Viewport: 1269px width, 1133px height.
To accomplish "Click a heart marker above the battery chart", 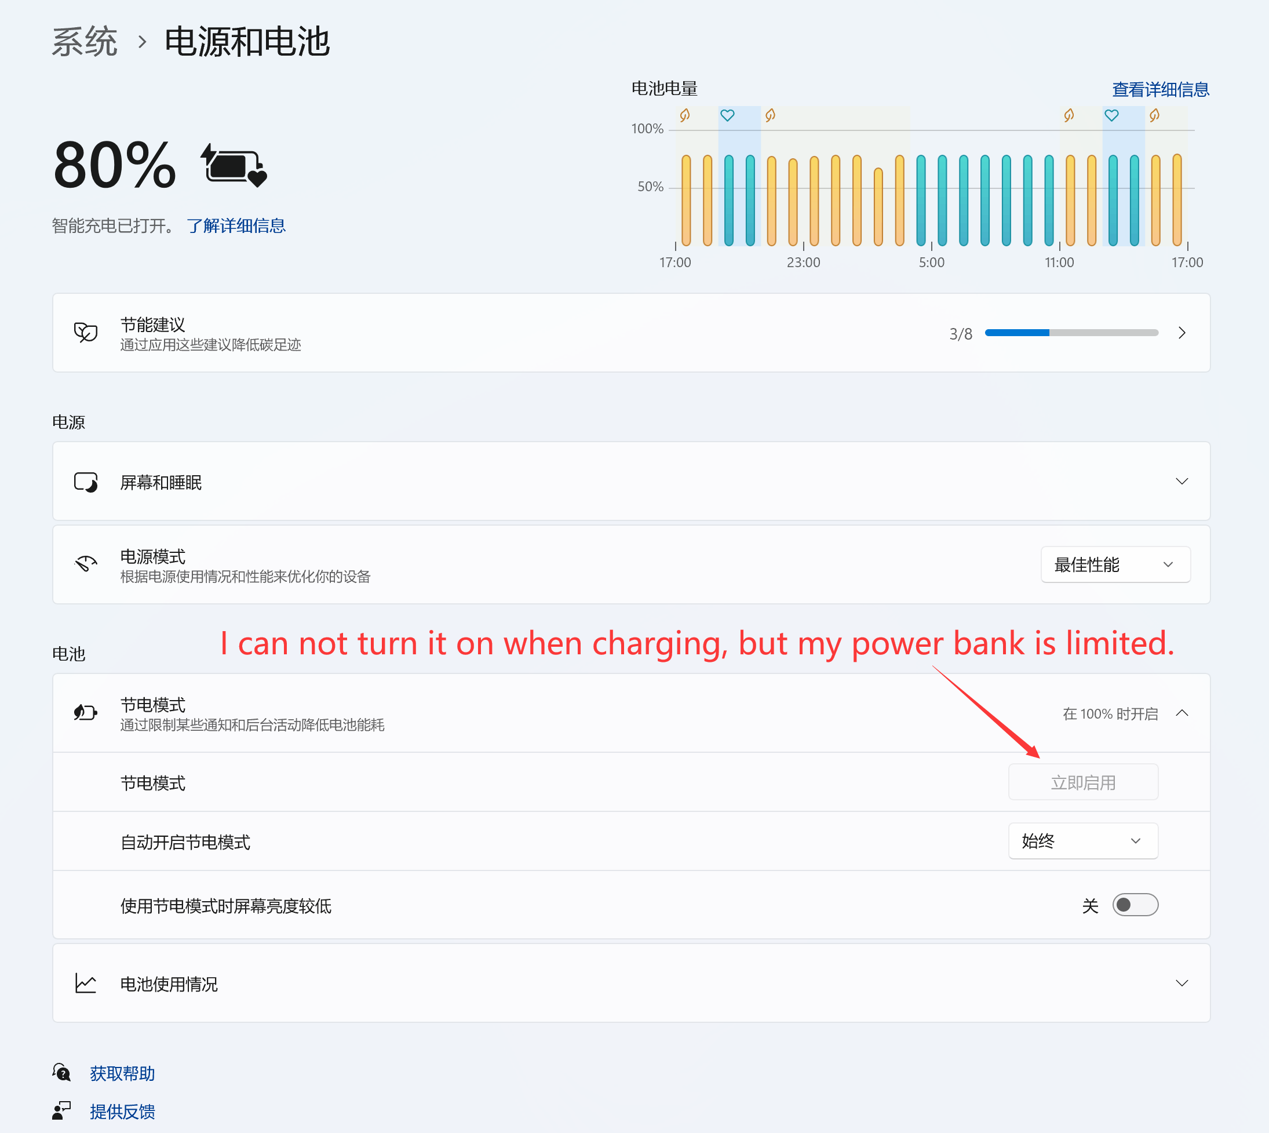I will pyautogui.click(x=728, y=115).
